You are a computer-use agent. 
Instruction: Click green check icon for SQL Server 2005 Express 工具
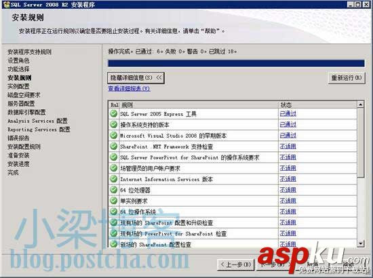pos(114,113)
